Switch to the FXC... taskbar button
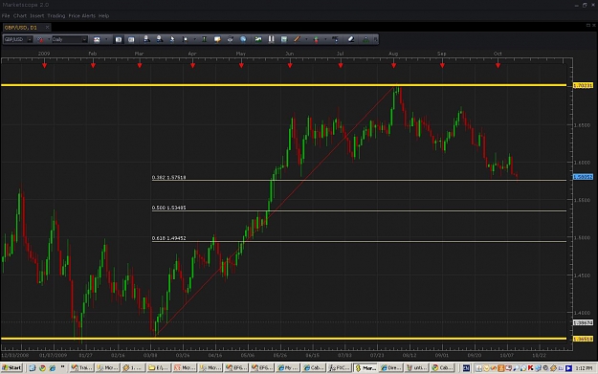The image size is (598, 374). click(339, 368)
